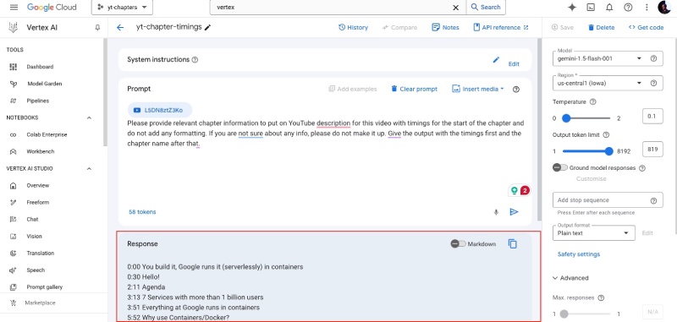677x322 pixels.
Task: Toggle Ground model responses switch
Action: click(560, 167)
